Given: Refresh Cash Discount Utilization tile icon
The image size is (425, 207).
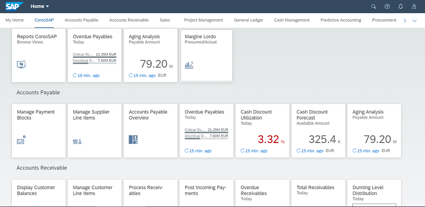Looking at the screenshot, I should 243,151.
